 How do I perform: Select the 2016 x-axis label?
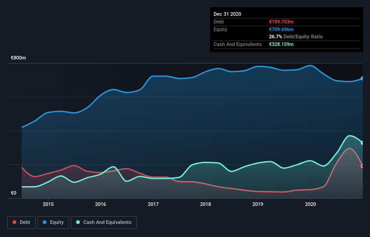[100, 204]
